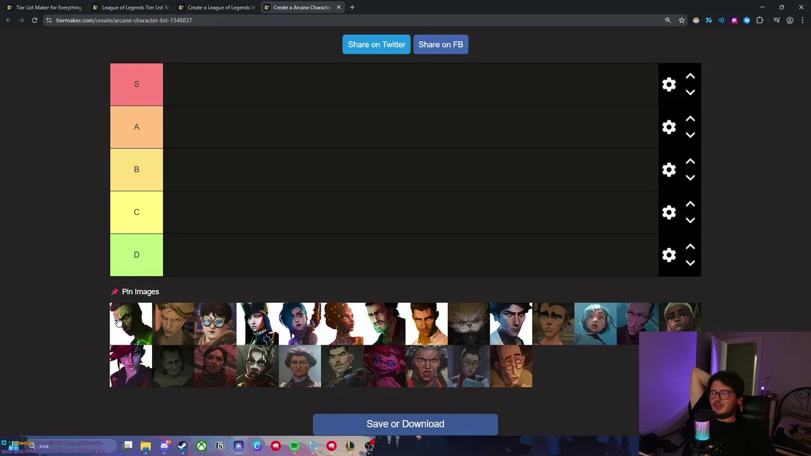Open Spotify from the taskbar
Viewport: 811px width, 456px height.
[x=294, y=446]
